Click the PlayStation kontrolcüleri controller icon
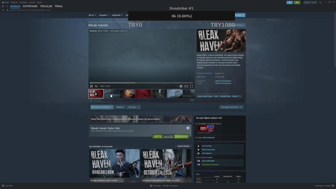Viewport: 336px width, 189px height. tap(198, 165)
